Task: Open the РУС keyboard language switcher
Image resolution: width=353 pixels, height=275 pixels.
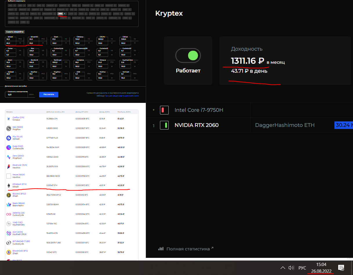Action: [302, 268]
